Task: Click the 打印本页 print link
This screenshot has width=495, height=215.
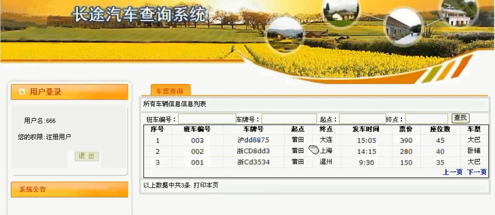Action: [206, 185]
